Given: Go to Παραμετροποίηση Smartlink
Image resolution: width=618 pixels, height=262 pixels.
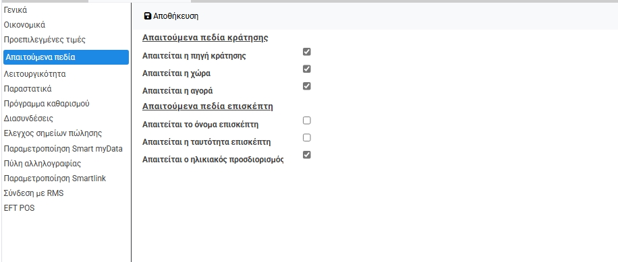Looking at the screenshot, I should coord(55,178).
